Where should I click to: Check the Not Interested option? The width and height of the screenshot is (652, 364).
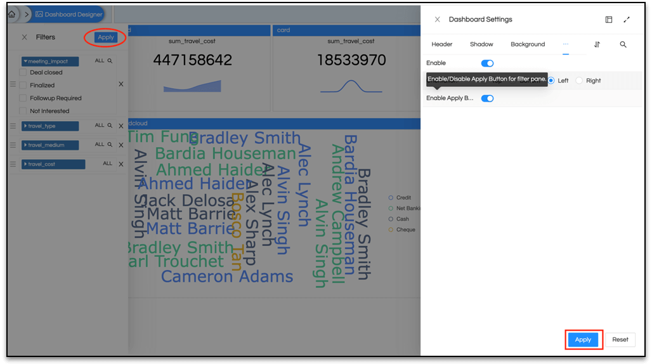click(x=23, y=111)
